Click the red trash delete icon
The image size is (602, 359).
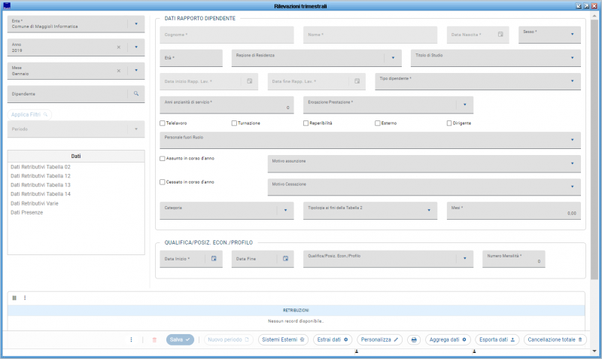tap(155, 340)
